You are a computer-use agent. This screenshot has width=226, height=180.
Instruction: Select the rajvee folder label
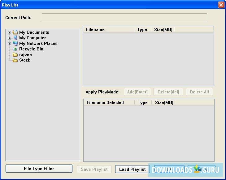tap(25, 54)
